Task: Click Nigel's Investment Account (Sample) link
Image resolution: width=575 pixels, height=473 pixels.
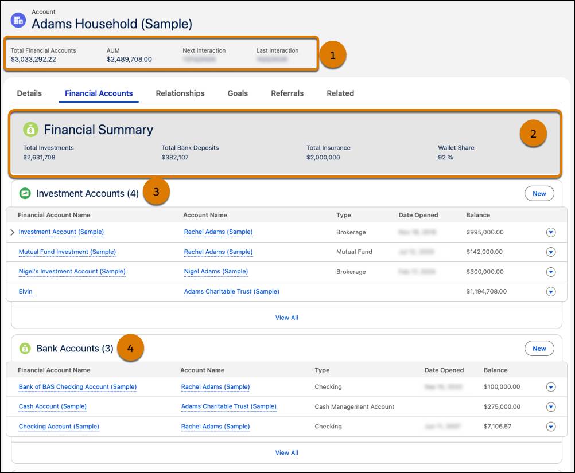Action: (72, 271)
